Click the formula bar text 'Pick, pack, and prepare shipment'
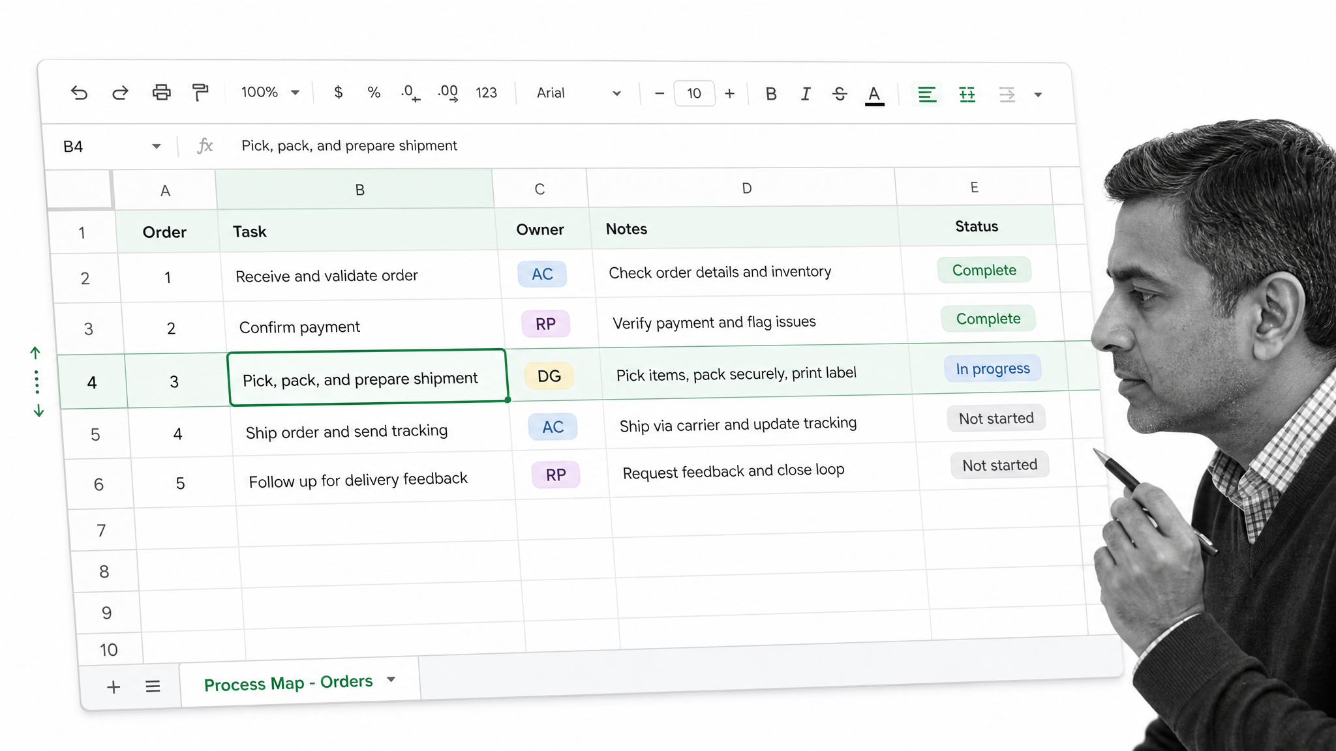 pos(349,146)
